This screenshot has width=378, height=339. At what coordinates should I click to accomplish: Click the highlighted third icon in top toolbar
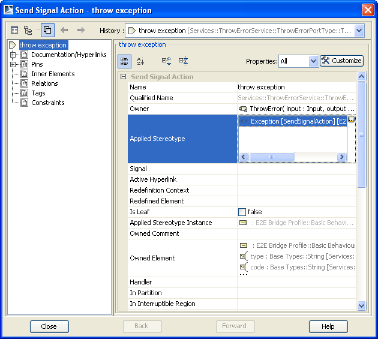pyautogui.click(x=47, y=30)
